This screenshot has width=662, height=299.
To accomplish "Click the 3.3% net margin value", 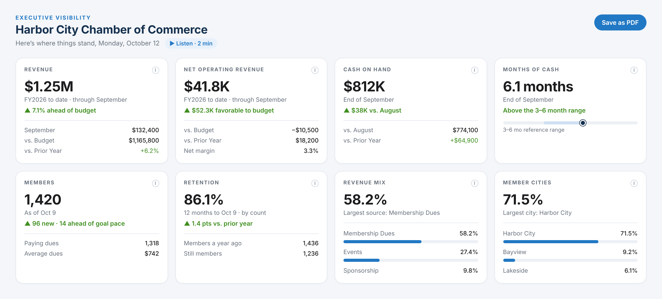I will pyautogui.click(x=311, y=151).
